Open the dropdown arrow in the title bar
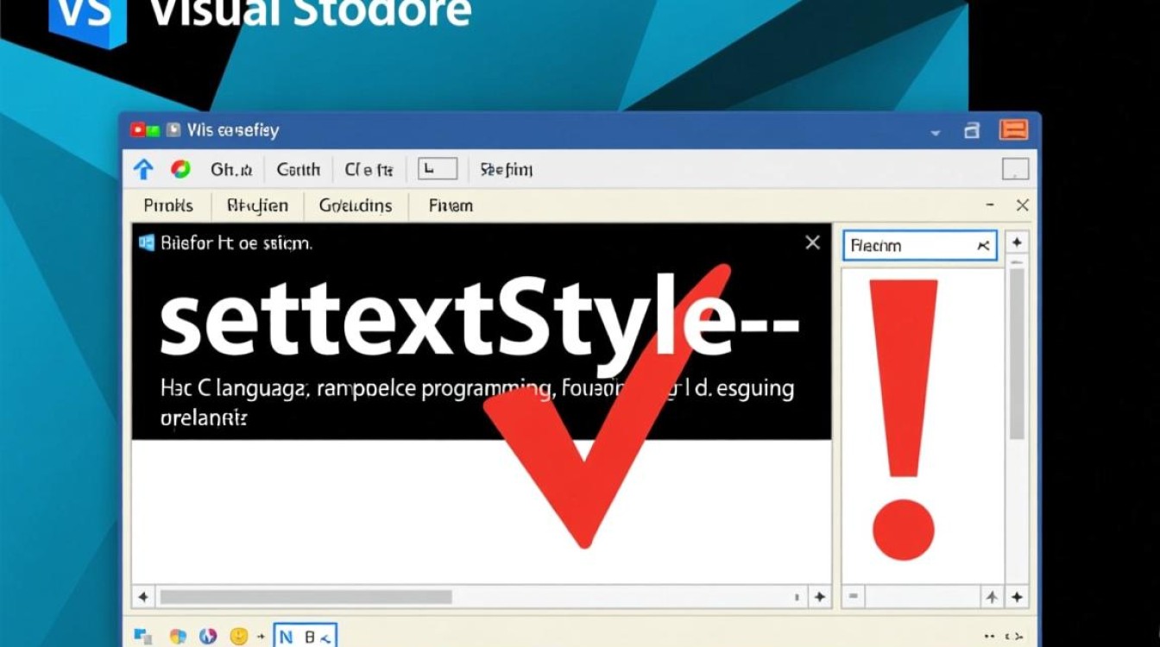Image resolution: width=1160 pixels, height=647 pixels. (x=936, y=133)
